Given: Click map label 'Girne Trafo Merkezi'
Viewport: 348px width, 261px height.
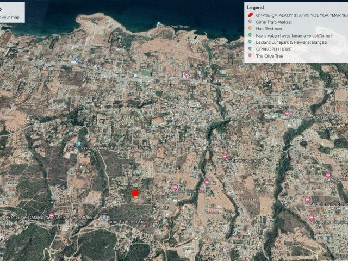Looking at the screenshot, I should coord(126,222).
